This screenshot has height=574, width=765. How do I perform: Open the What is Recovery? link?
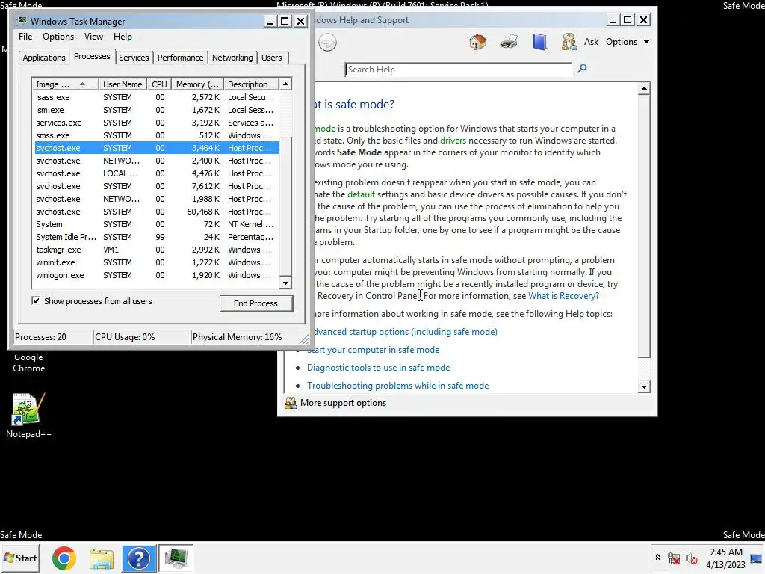(x=563, y=296)
